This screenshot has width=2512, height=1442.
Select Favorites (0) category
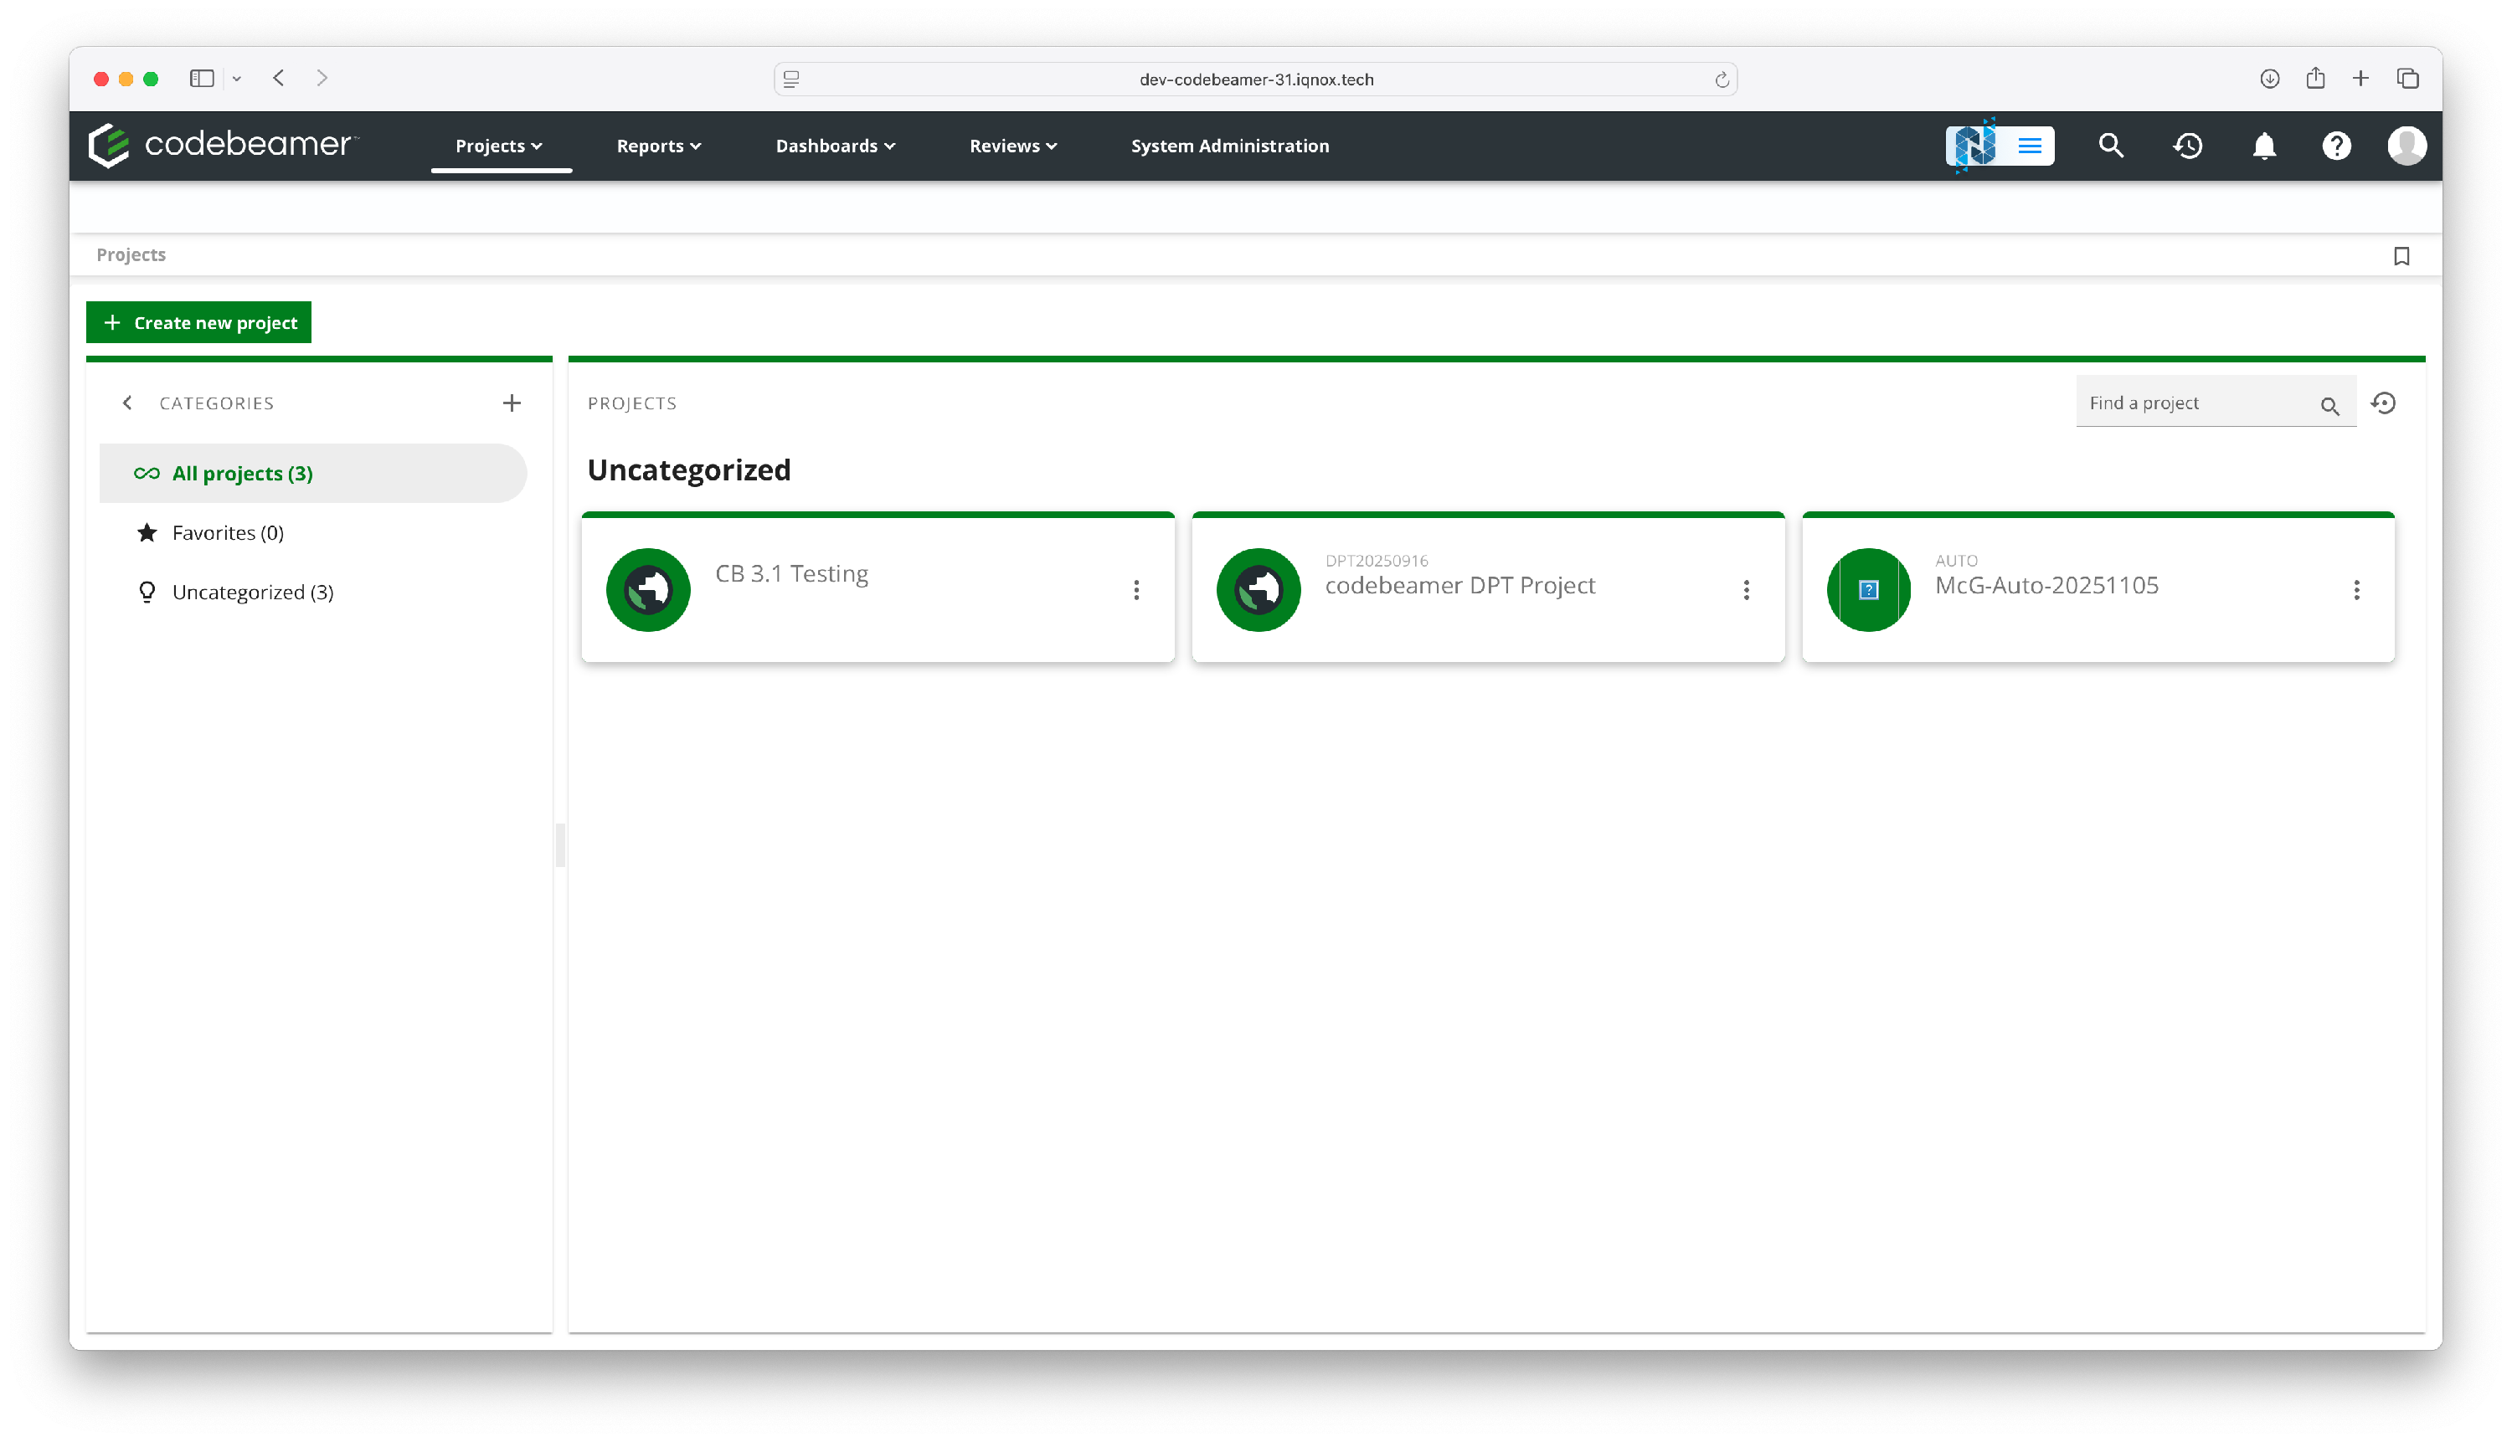point(227,533)
